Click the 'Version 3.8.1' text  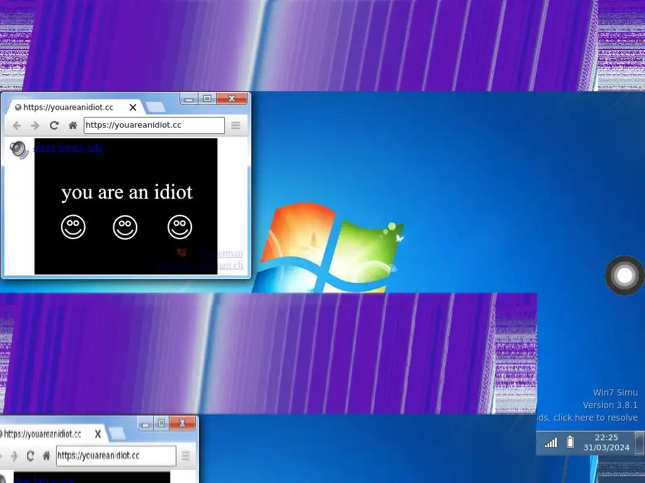(x=610, y=405)
